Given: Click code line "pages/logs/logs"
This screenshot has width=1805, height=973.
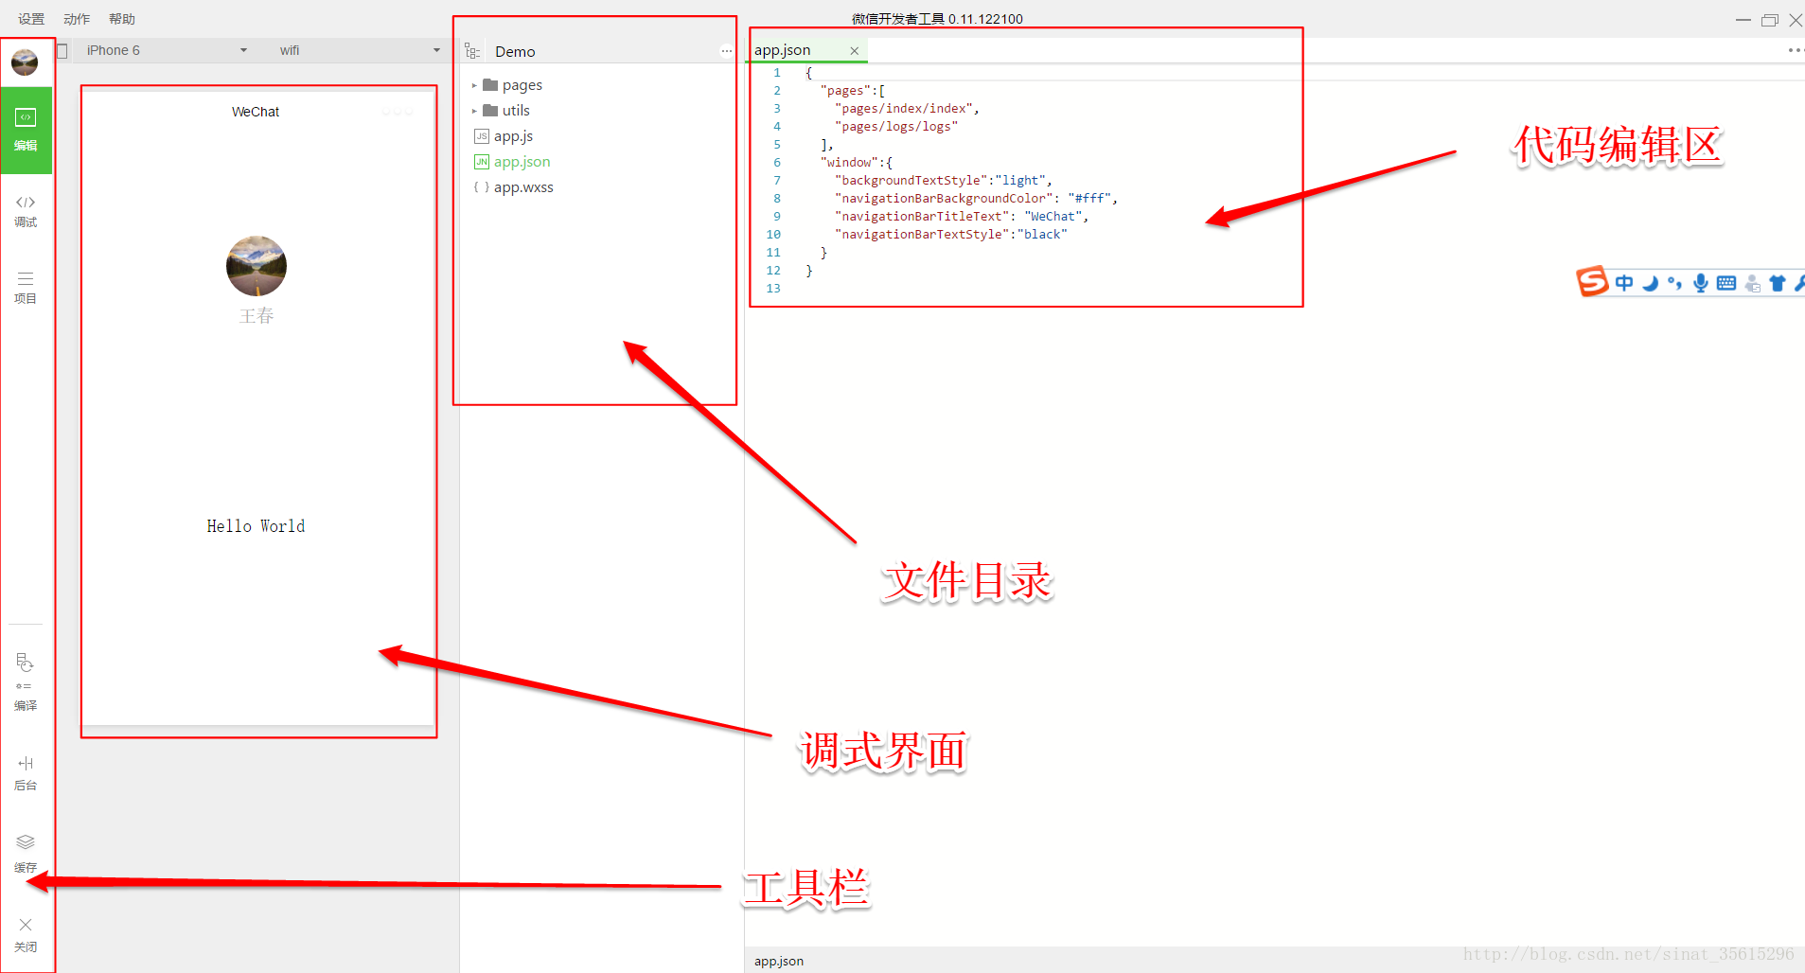Looking at the screenshot, I should (896, 127).
